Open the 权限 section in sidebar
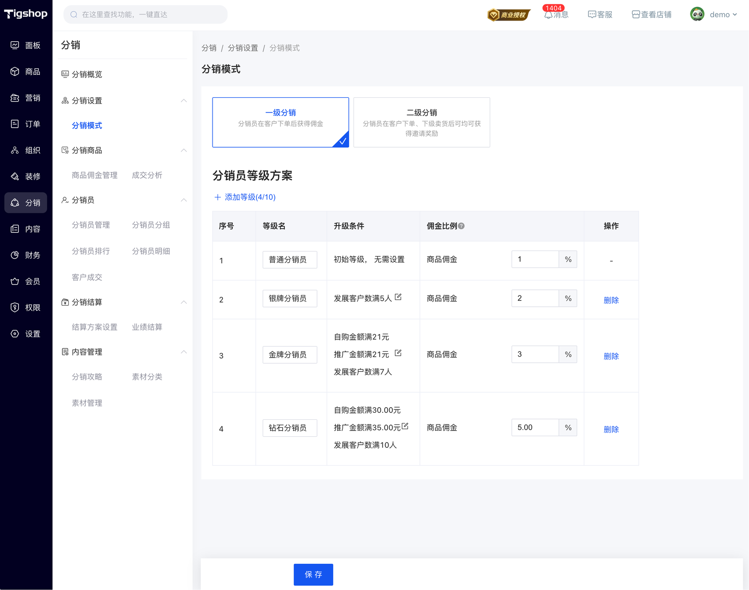The height and width of the screenshot is (590, 749). coord(27,307)
